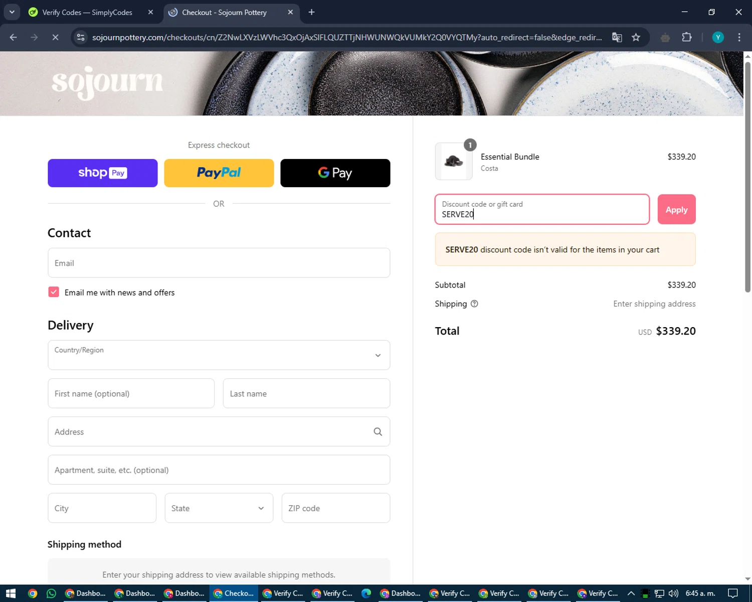Open Chrome's three-dot menu
This screenshot has height=602, width=752.
pos(739,37)
